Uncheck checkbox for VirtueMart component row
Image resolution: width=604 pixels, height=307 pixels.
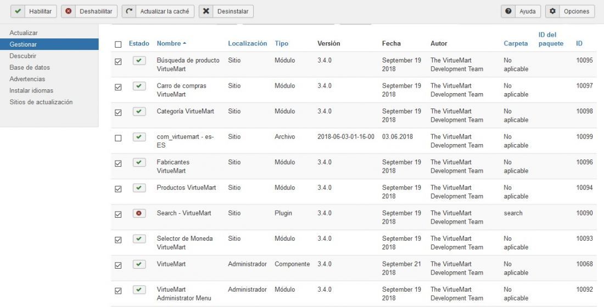[x=118, y=265]
